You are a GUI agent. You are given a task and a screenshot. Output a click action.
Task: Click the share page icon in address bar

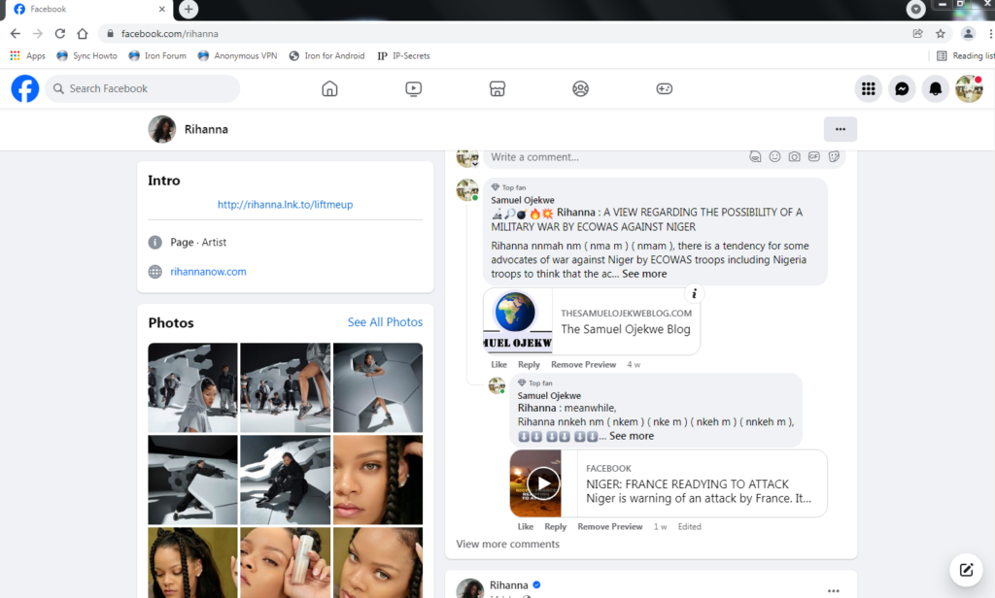pyautogui.click(x=917, y=34)
